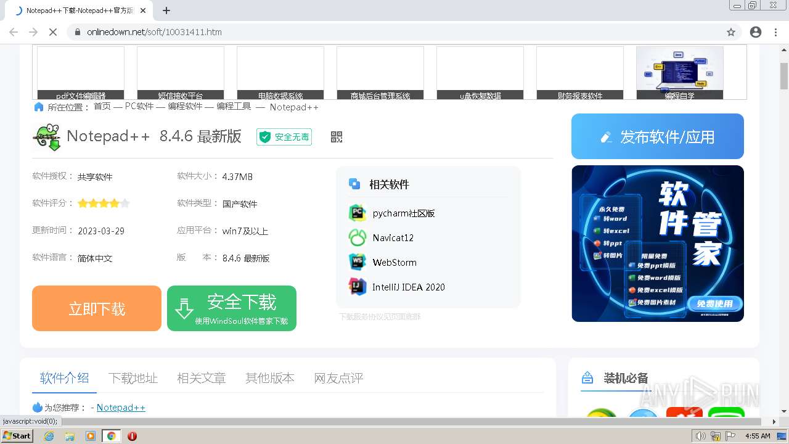
Task: Click the WebStorm WS icon
Action: pos(358,262)
